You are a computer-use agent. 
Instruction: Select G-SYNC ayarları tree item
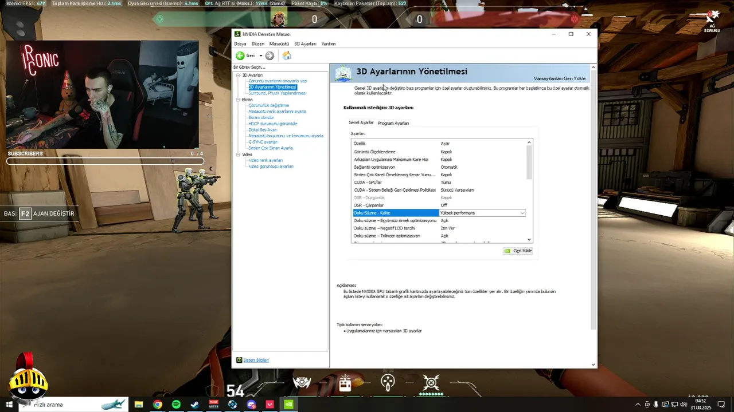(263, 142)
